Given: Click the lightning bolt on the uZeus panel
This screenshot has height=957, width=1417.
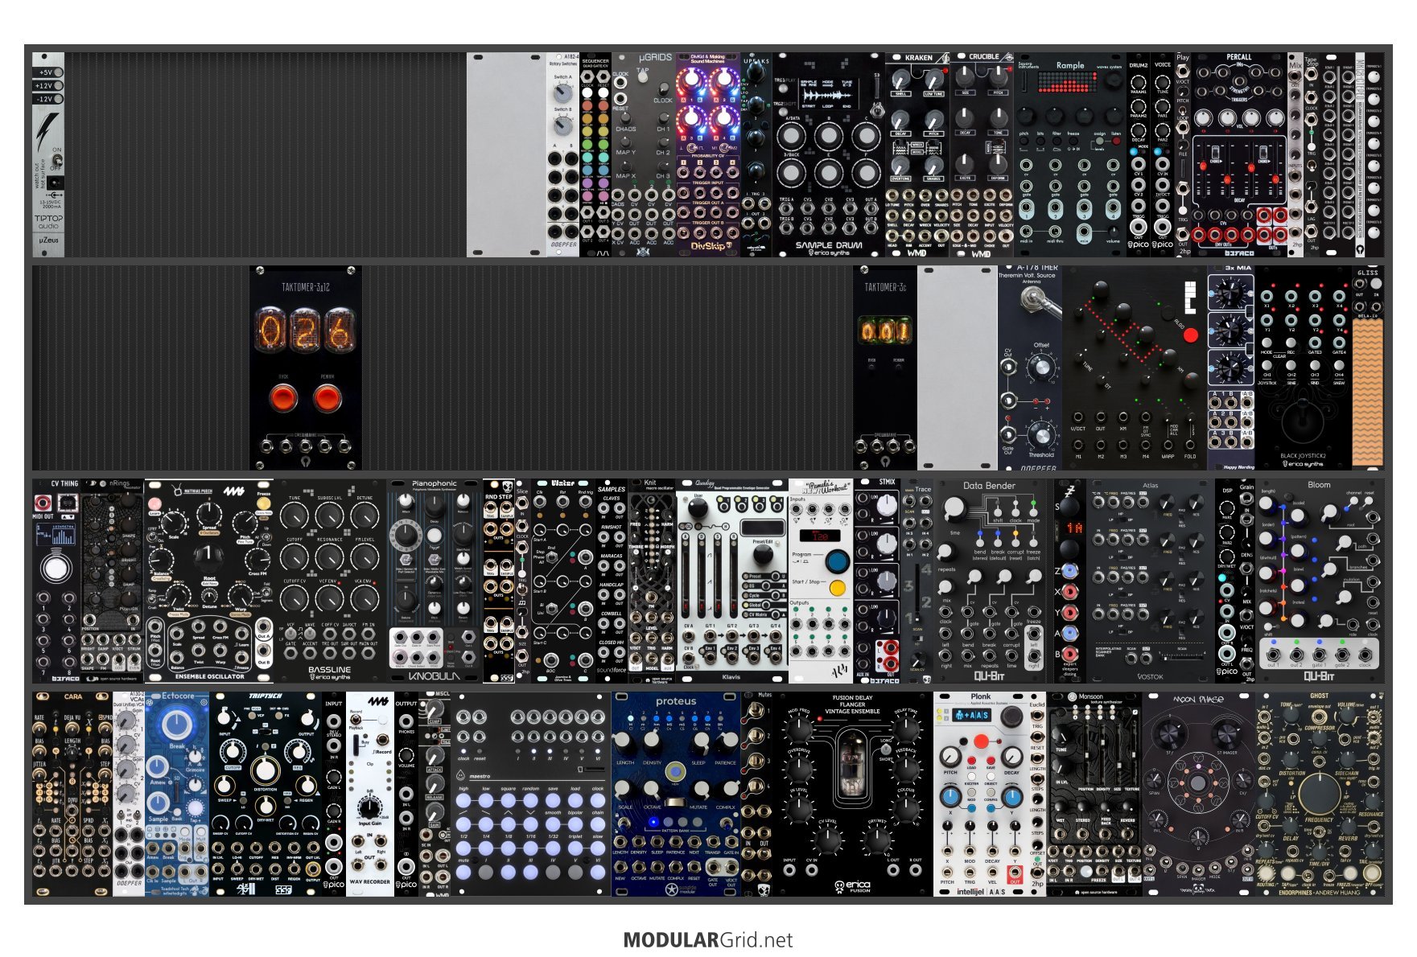Looking at the screenshot, I should pos(46,131).
